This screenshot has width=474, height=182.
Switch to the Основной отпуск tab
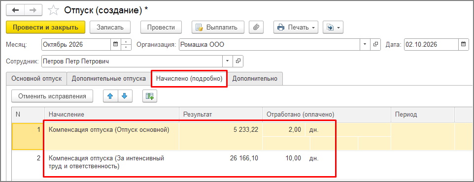[36, 79]
